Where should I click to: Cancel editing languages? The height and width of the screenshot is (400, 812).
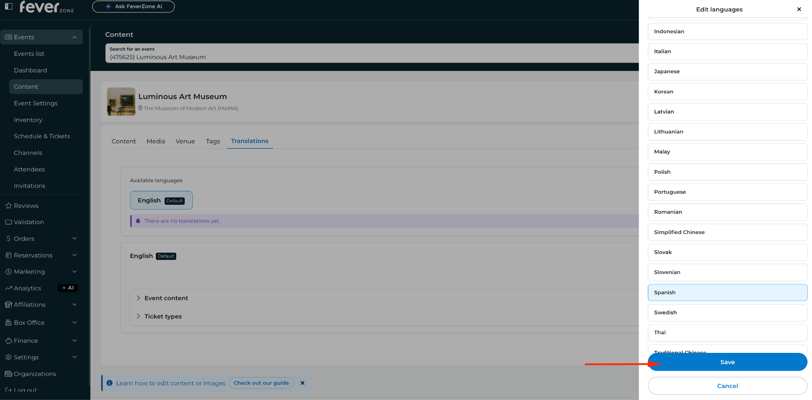click(728, 386)
